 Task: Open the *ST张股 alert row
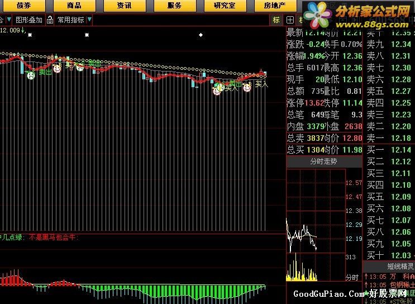tap(389, 301)
